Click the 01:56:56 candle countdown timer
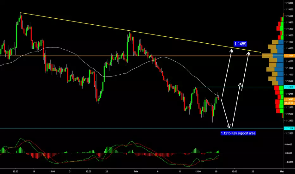295x174 pixels. pyautogui.click(x=289, y=103)
